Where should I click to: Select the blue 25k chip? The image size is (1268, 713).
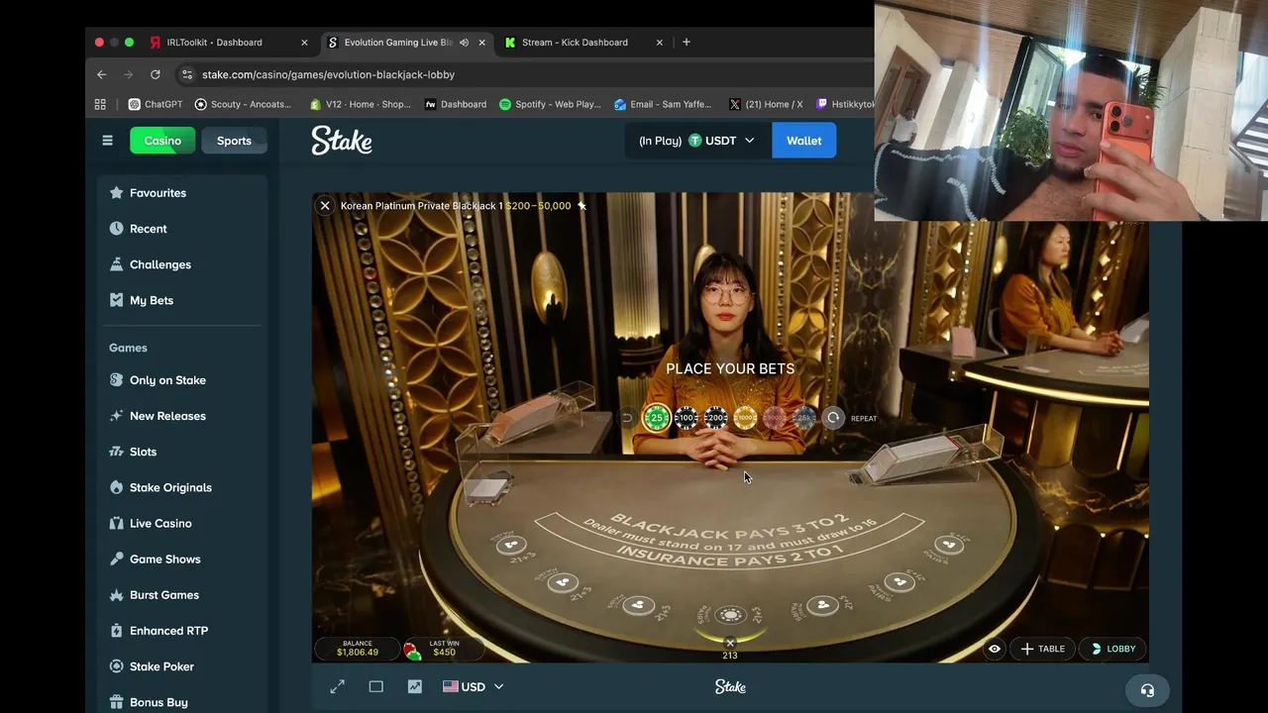(x=804, y=418)
